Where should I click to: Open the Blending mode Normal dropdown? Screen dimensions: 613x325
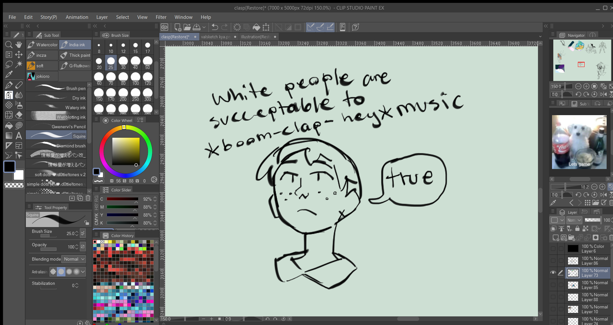(74, 259)
